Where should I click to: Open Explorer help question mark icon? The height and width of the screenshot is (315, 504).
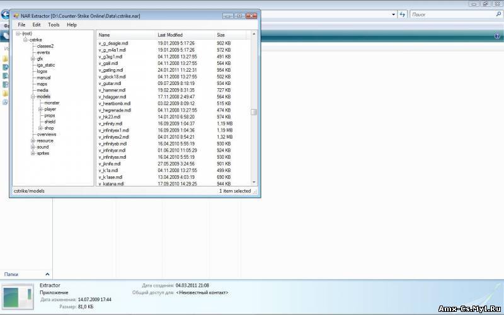(497, 37)
